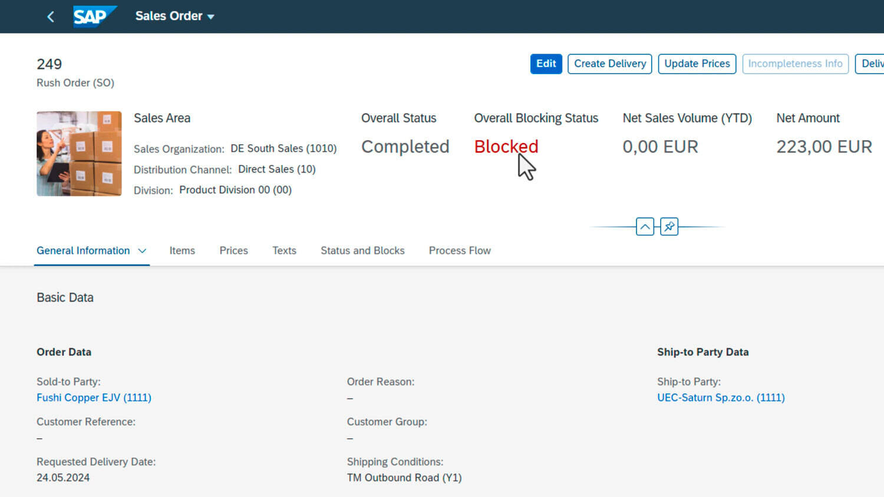Collapse the header with the up chevron
The height and width of the screenshot is (497, 884).
click(645, 227)
